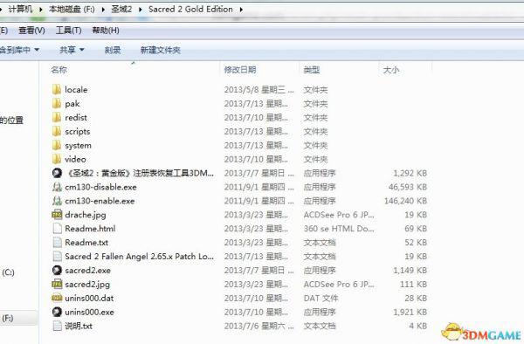Viewport: 524px width, 344px height.
Task: Expand the breadcrumb arrow after 圣域2
Action: 140,10
